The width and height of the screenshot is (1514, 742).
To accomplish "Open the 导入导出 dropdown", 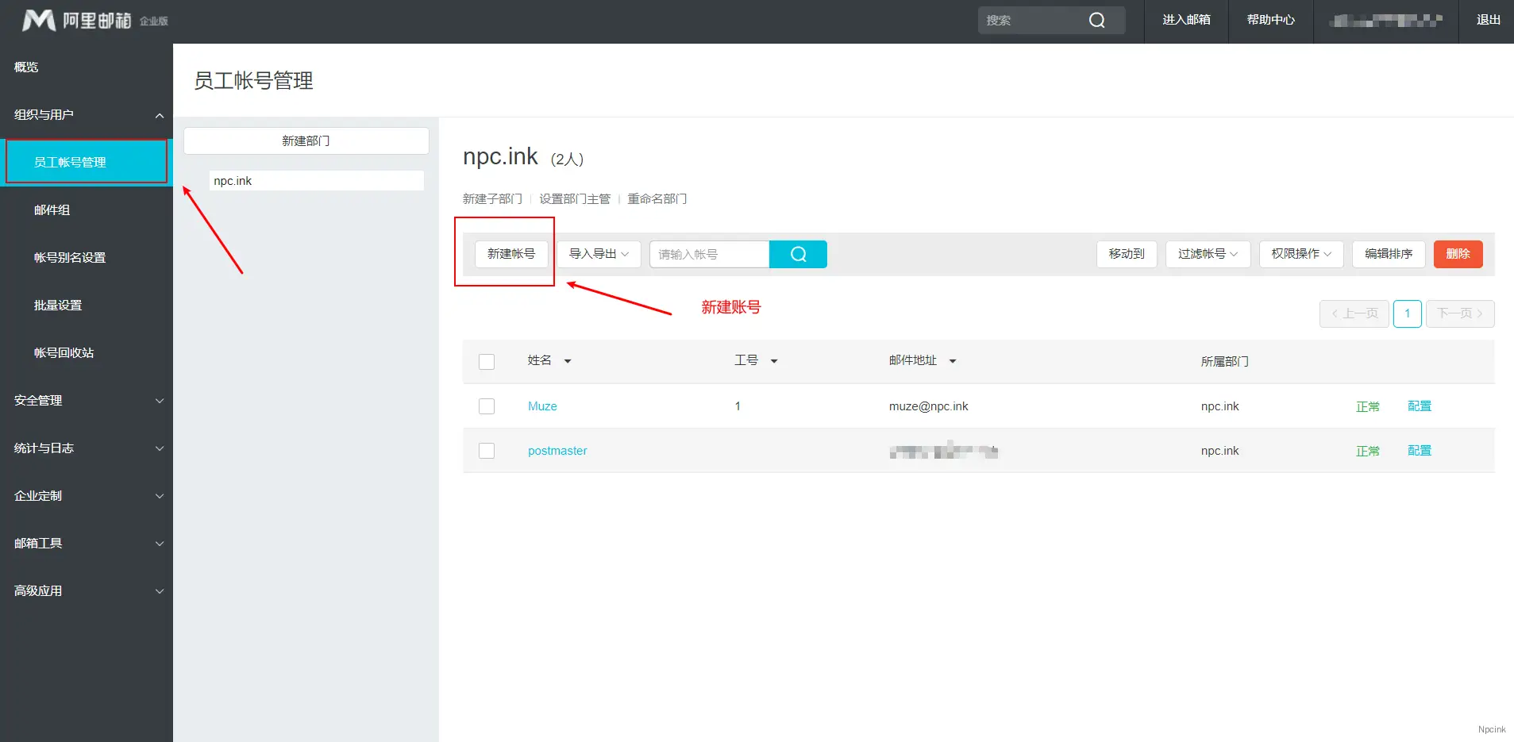I will [x=599, y=254].
